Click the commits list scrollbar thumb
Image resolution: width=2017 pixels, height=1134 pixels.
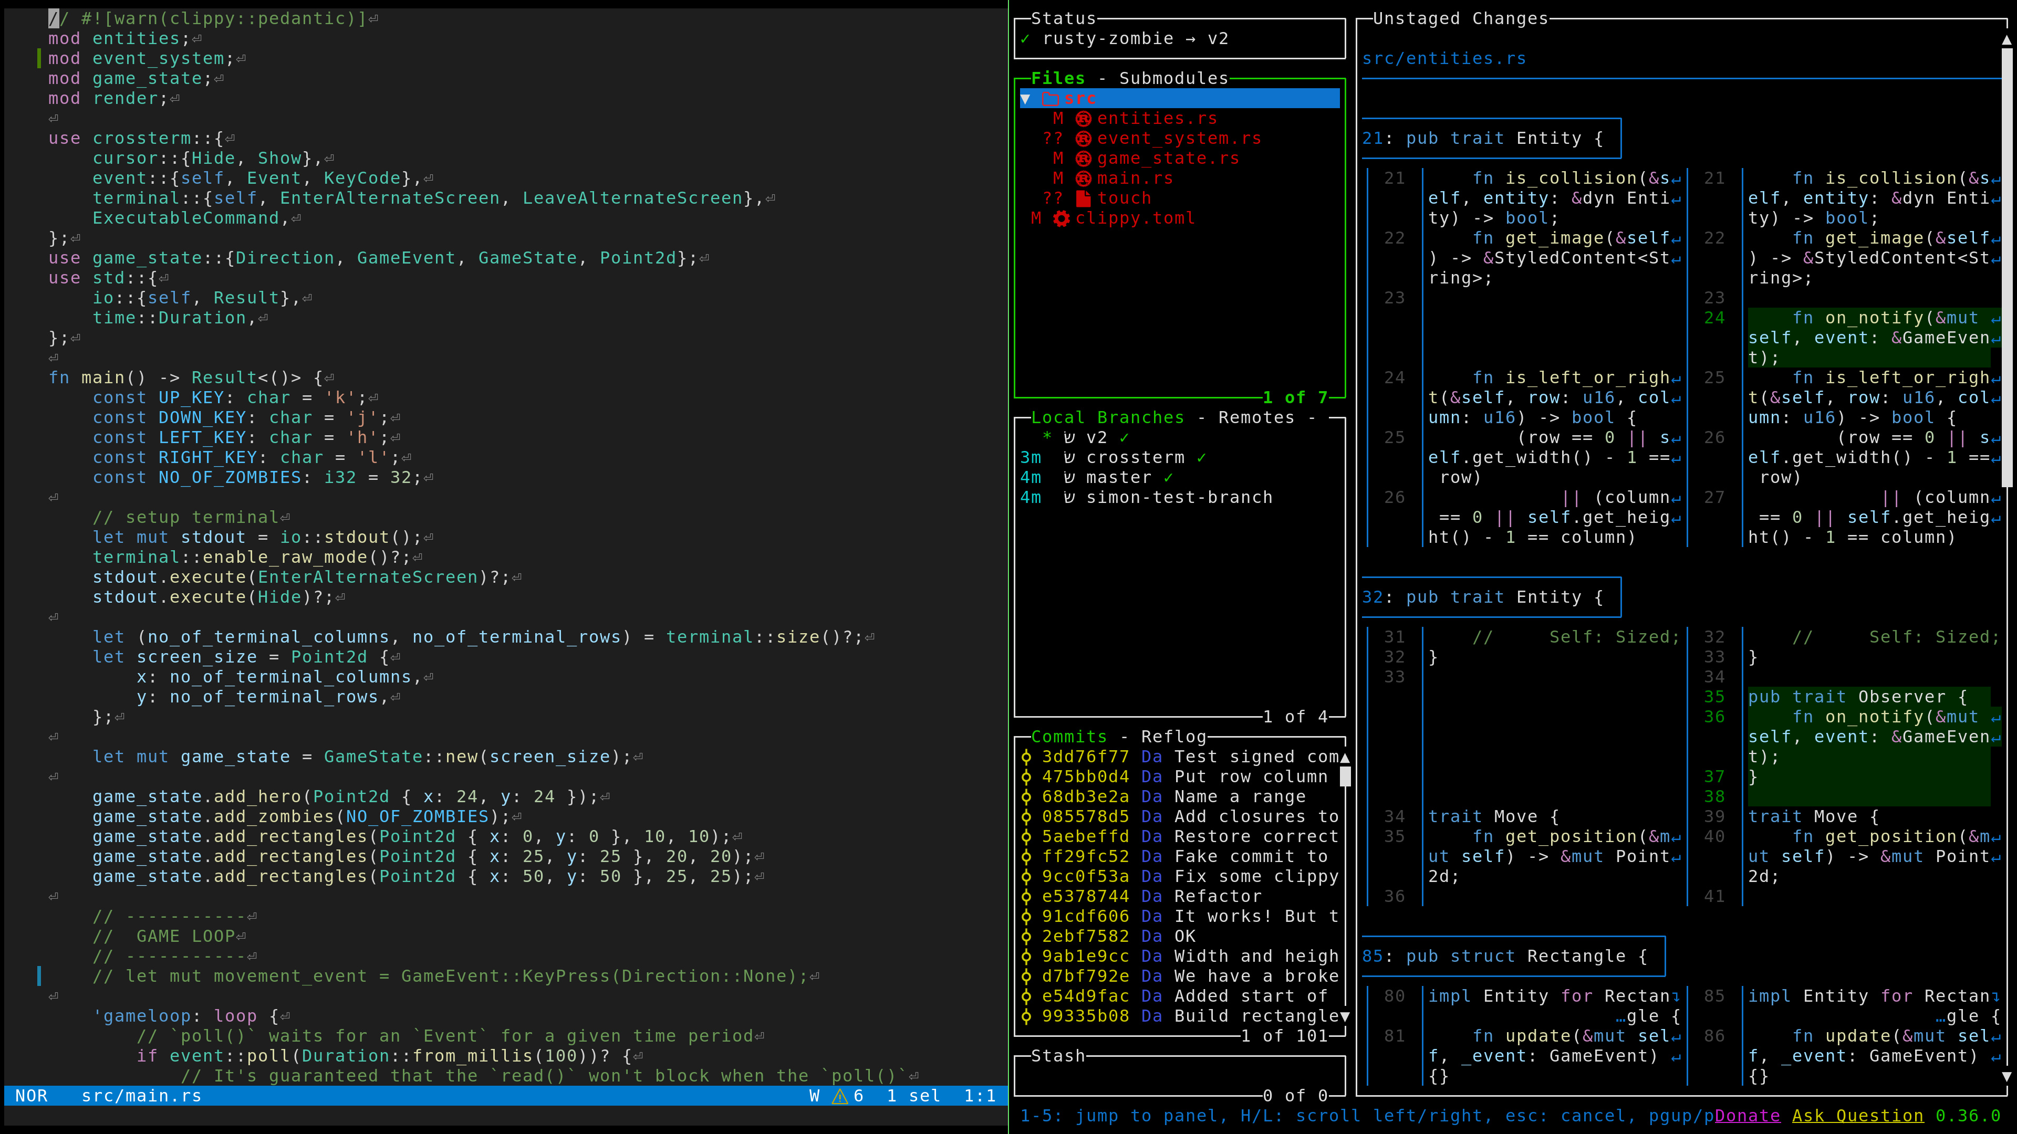[1345, 776]
